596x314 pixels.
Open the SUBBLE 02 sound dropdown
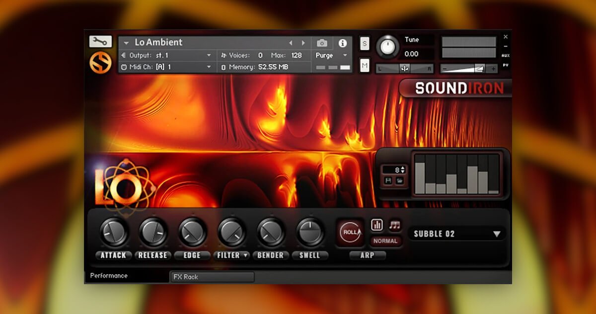coord(456,234)
